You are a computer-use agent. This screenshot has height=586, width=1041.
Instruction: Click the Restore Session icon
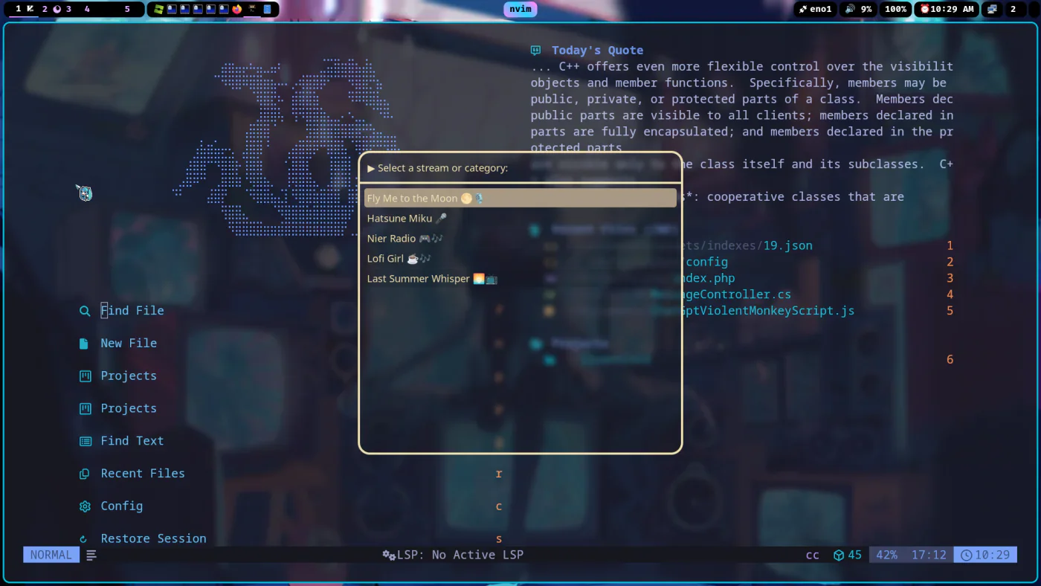click(x=83, y=539)
